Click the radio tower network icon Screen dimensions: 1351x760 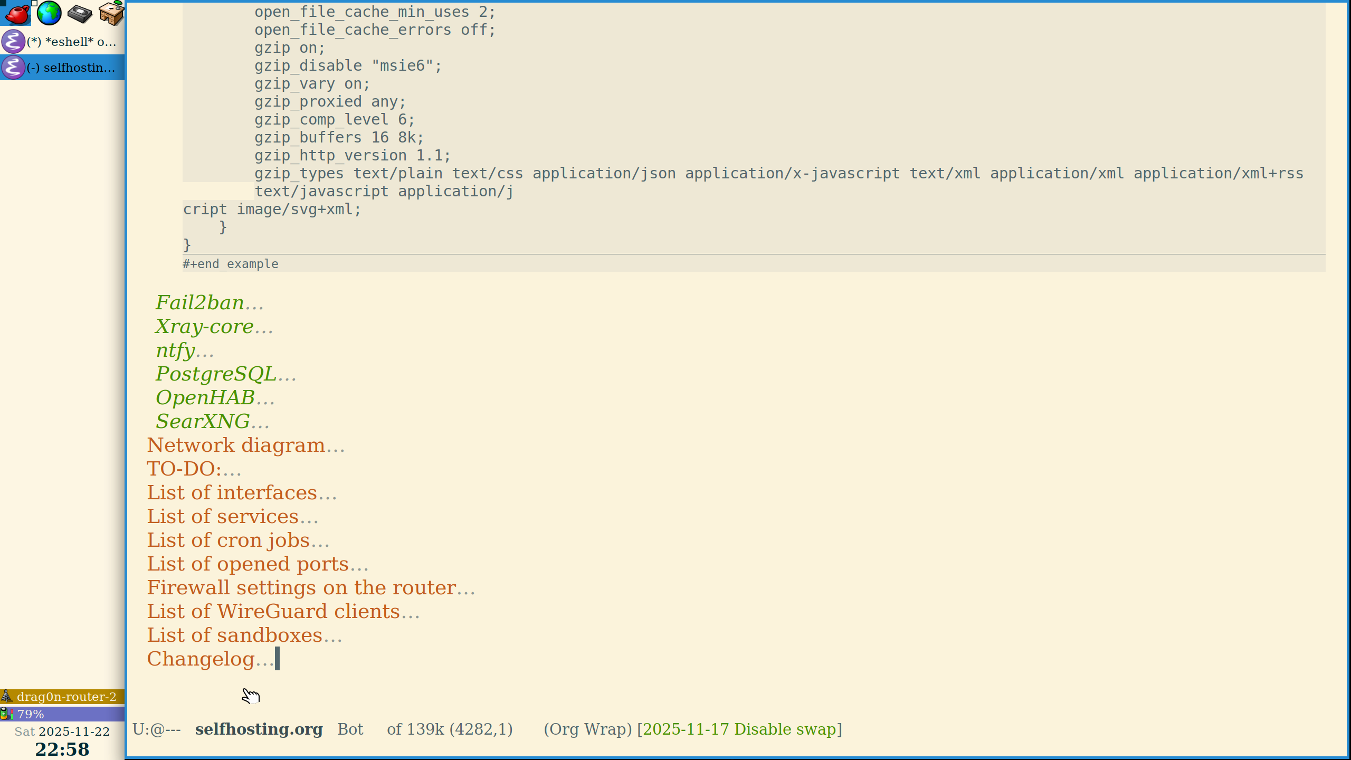6,697
